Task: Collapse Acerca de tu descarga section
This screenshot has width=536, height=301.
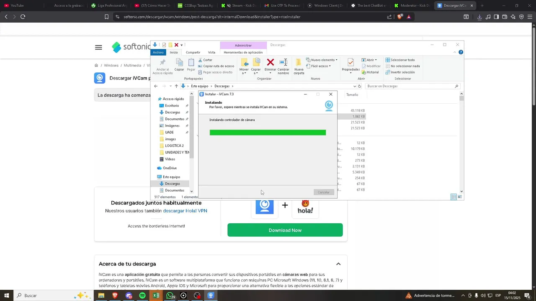Action: click(x=338, y=264)
